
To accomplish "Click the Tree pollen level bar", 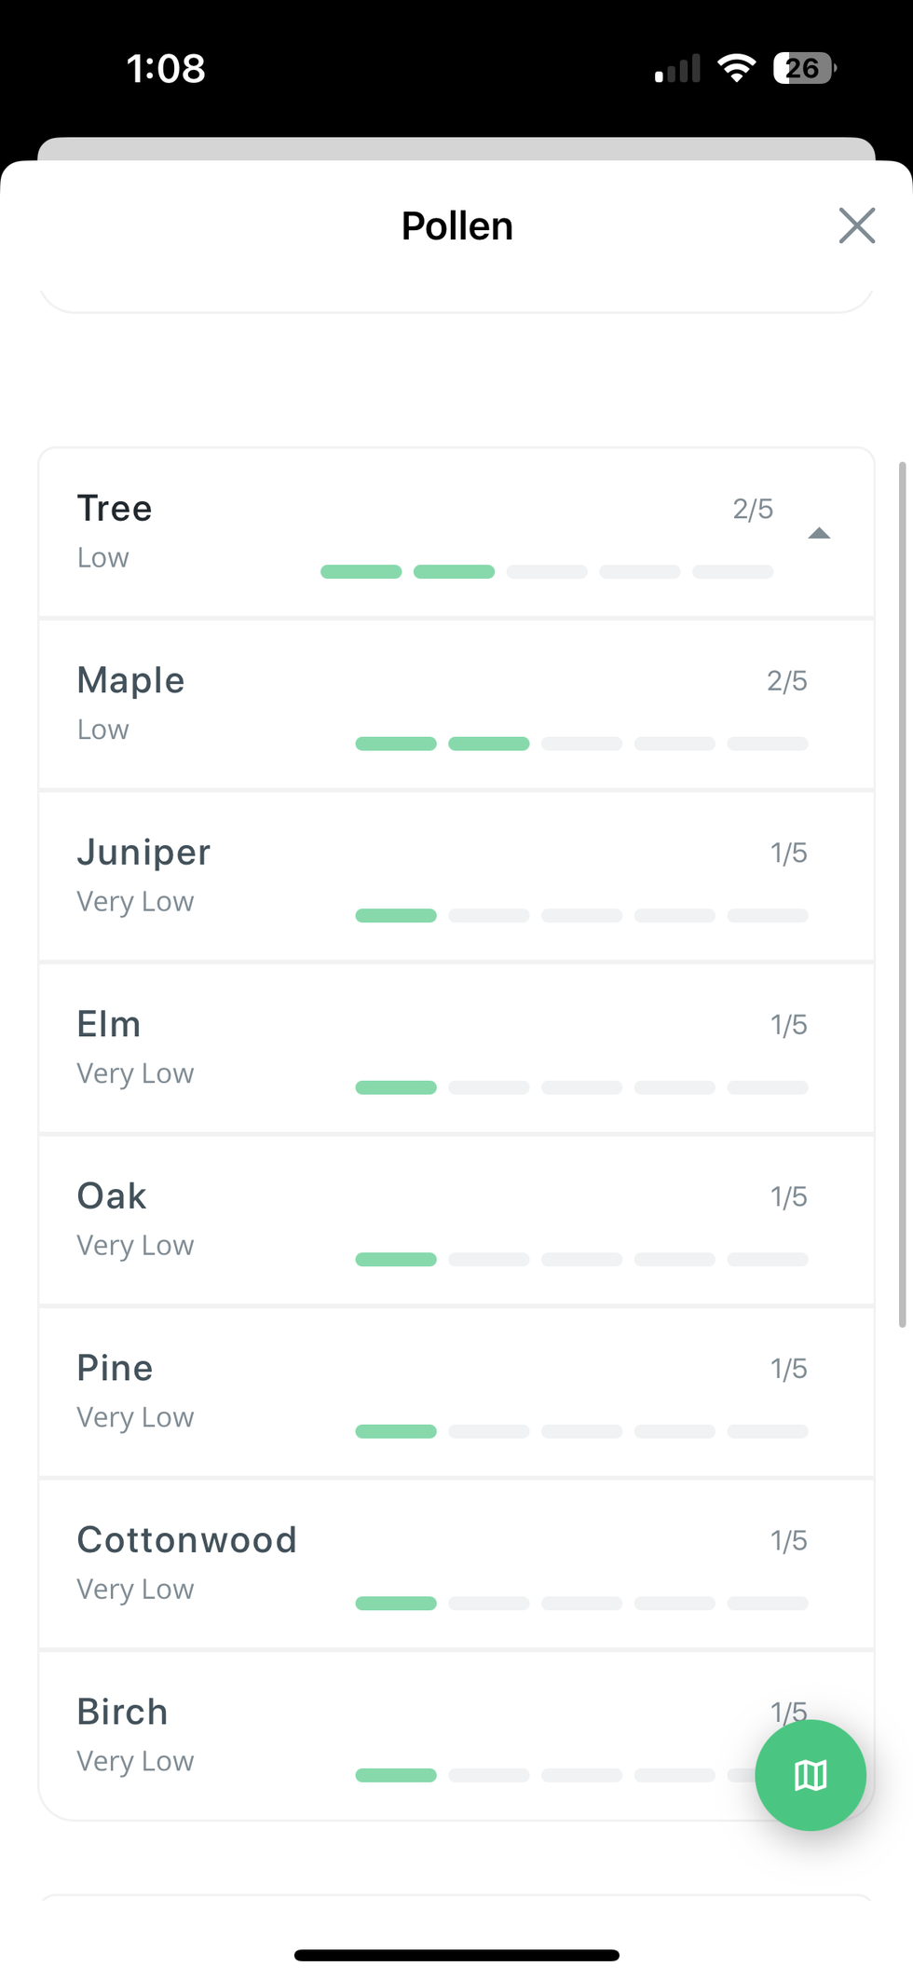I will [x=547, y=571].
